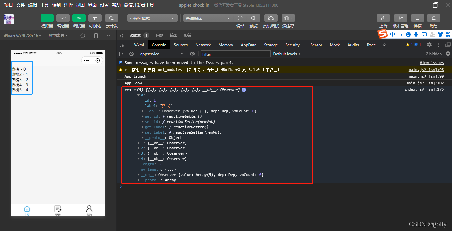Screen dimensions: 452x231
Task: Expand array item 1 Observer
Action: click(139, 143)
